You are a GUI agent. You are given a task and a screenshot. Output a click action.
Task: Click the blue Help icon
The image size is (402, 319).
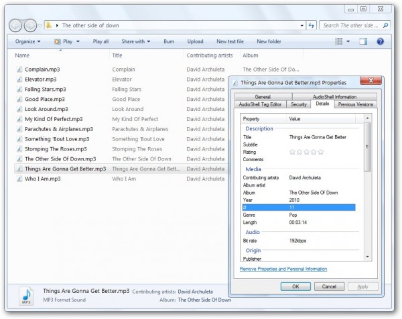point(380,41)
